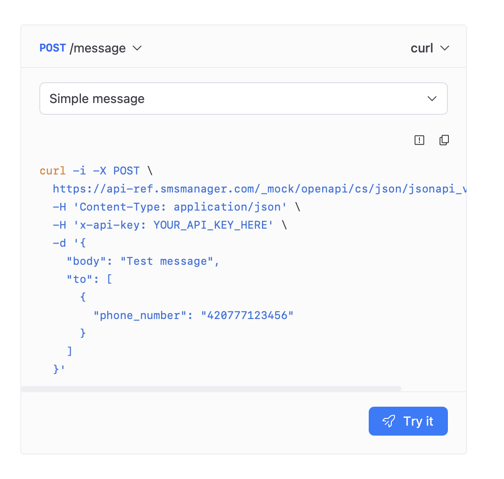Copy the curl code sample
The width and height of the screenshot is (504, 479).
coord(444,140)
